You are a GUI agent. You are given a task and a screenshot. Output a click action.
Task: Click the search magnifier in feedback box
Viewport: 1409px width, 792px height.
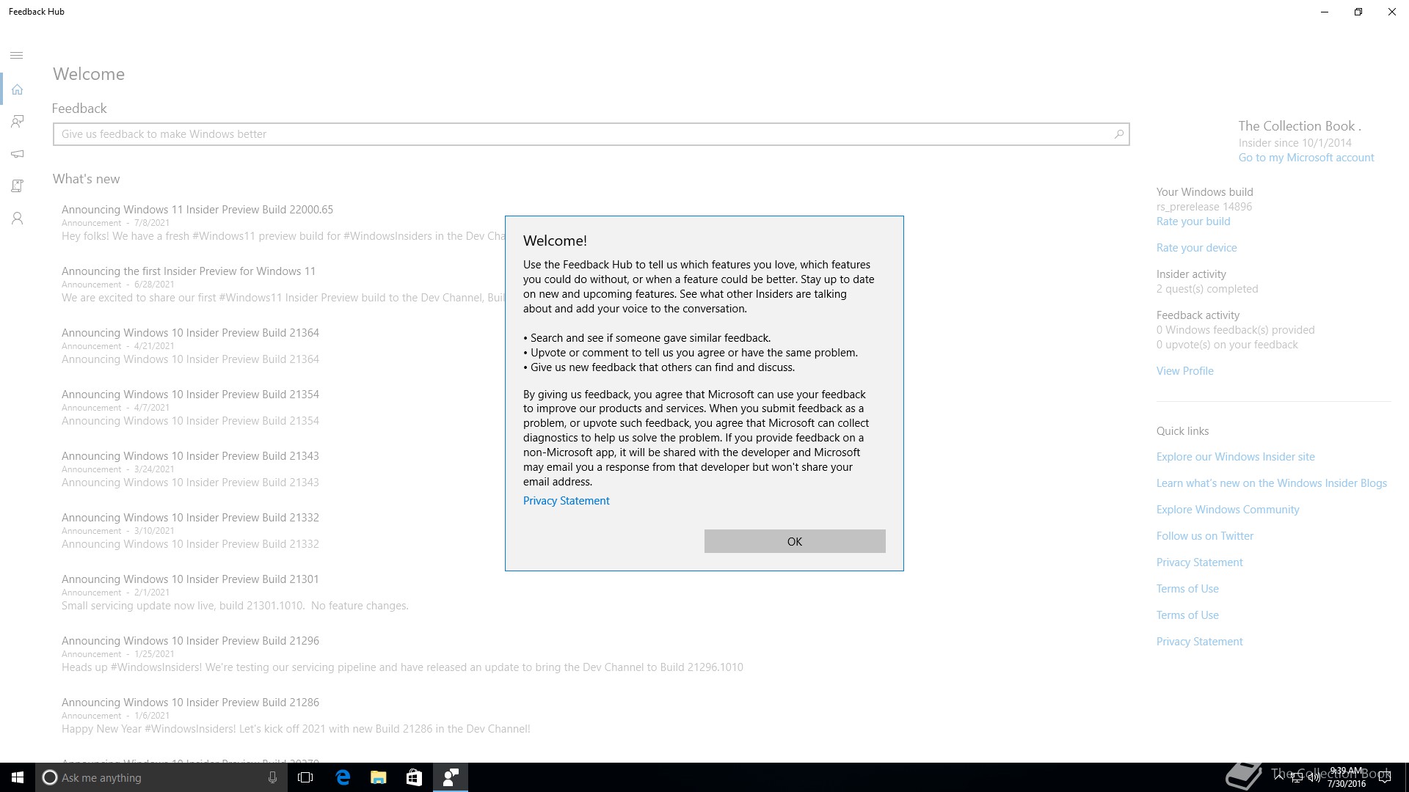(x=1118, y=134)
